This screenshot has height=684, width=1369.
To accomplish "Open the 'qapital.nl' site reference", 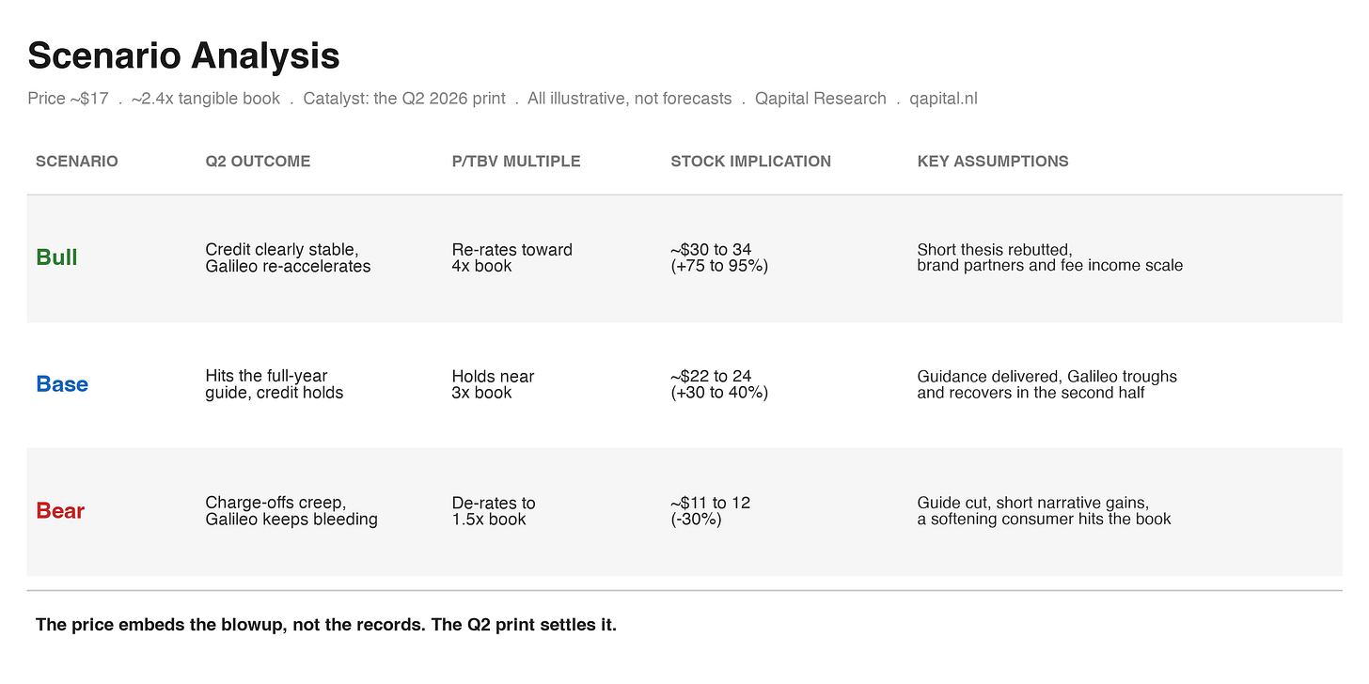I will point(943,99).
